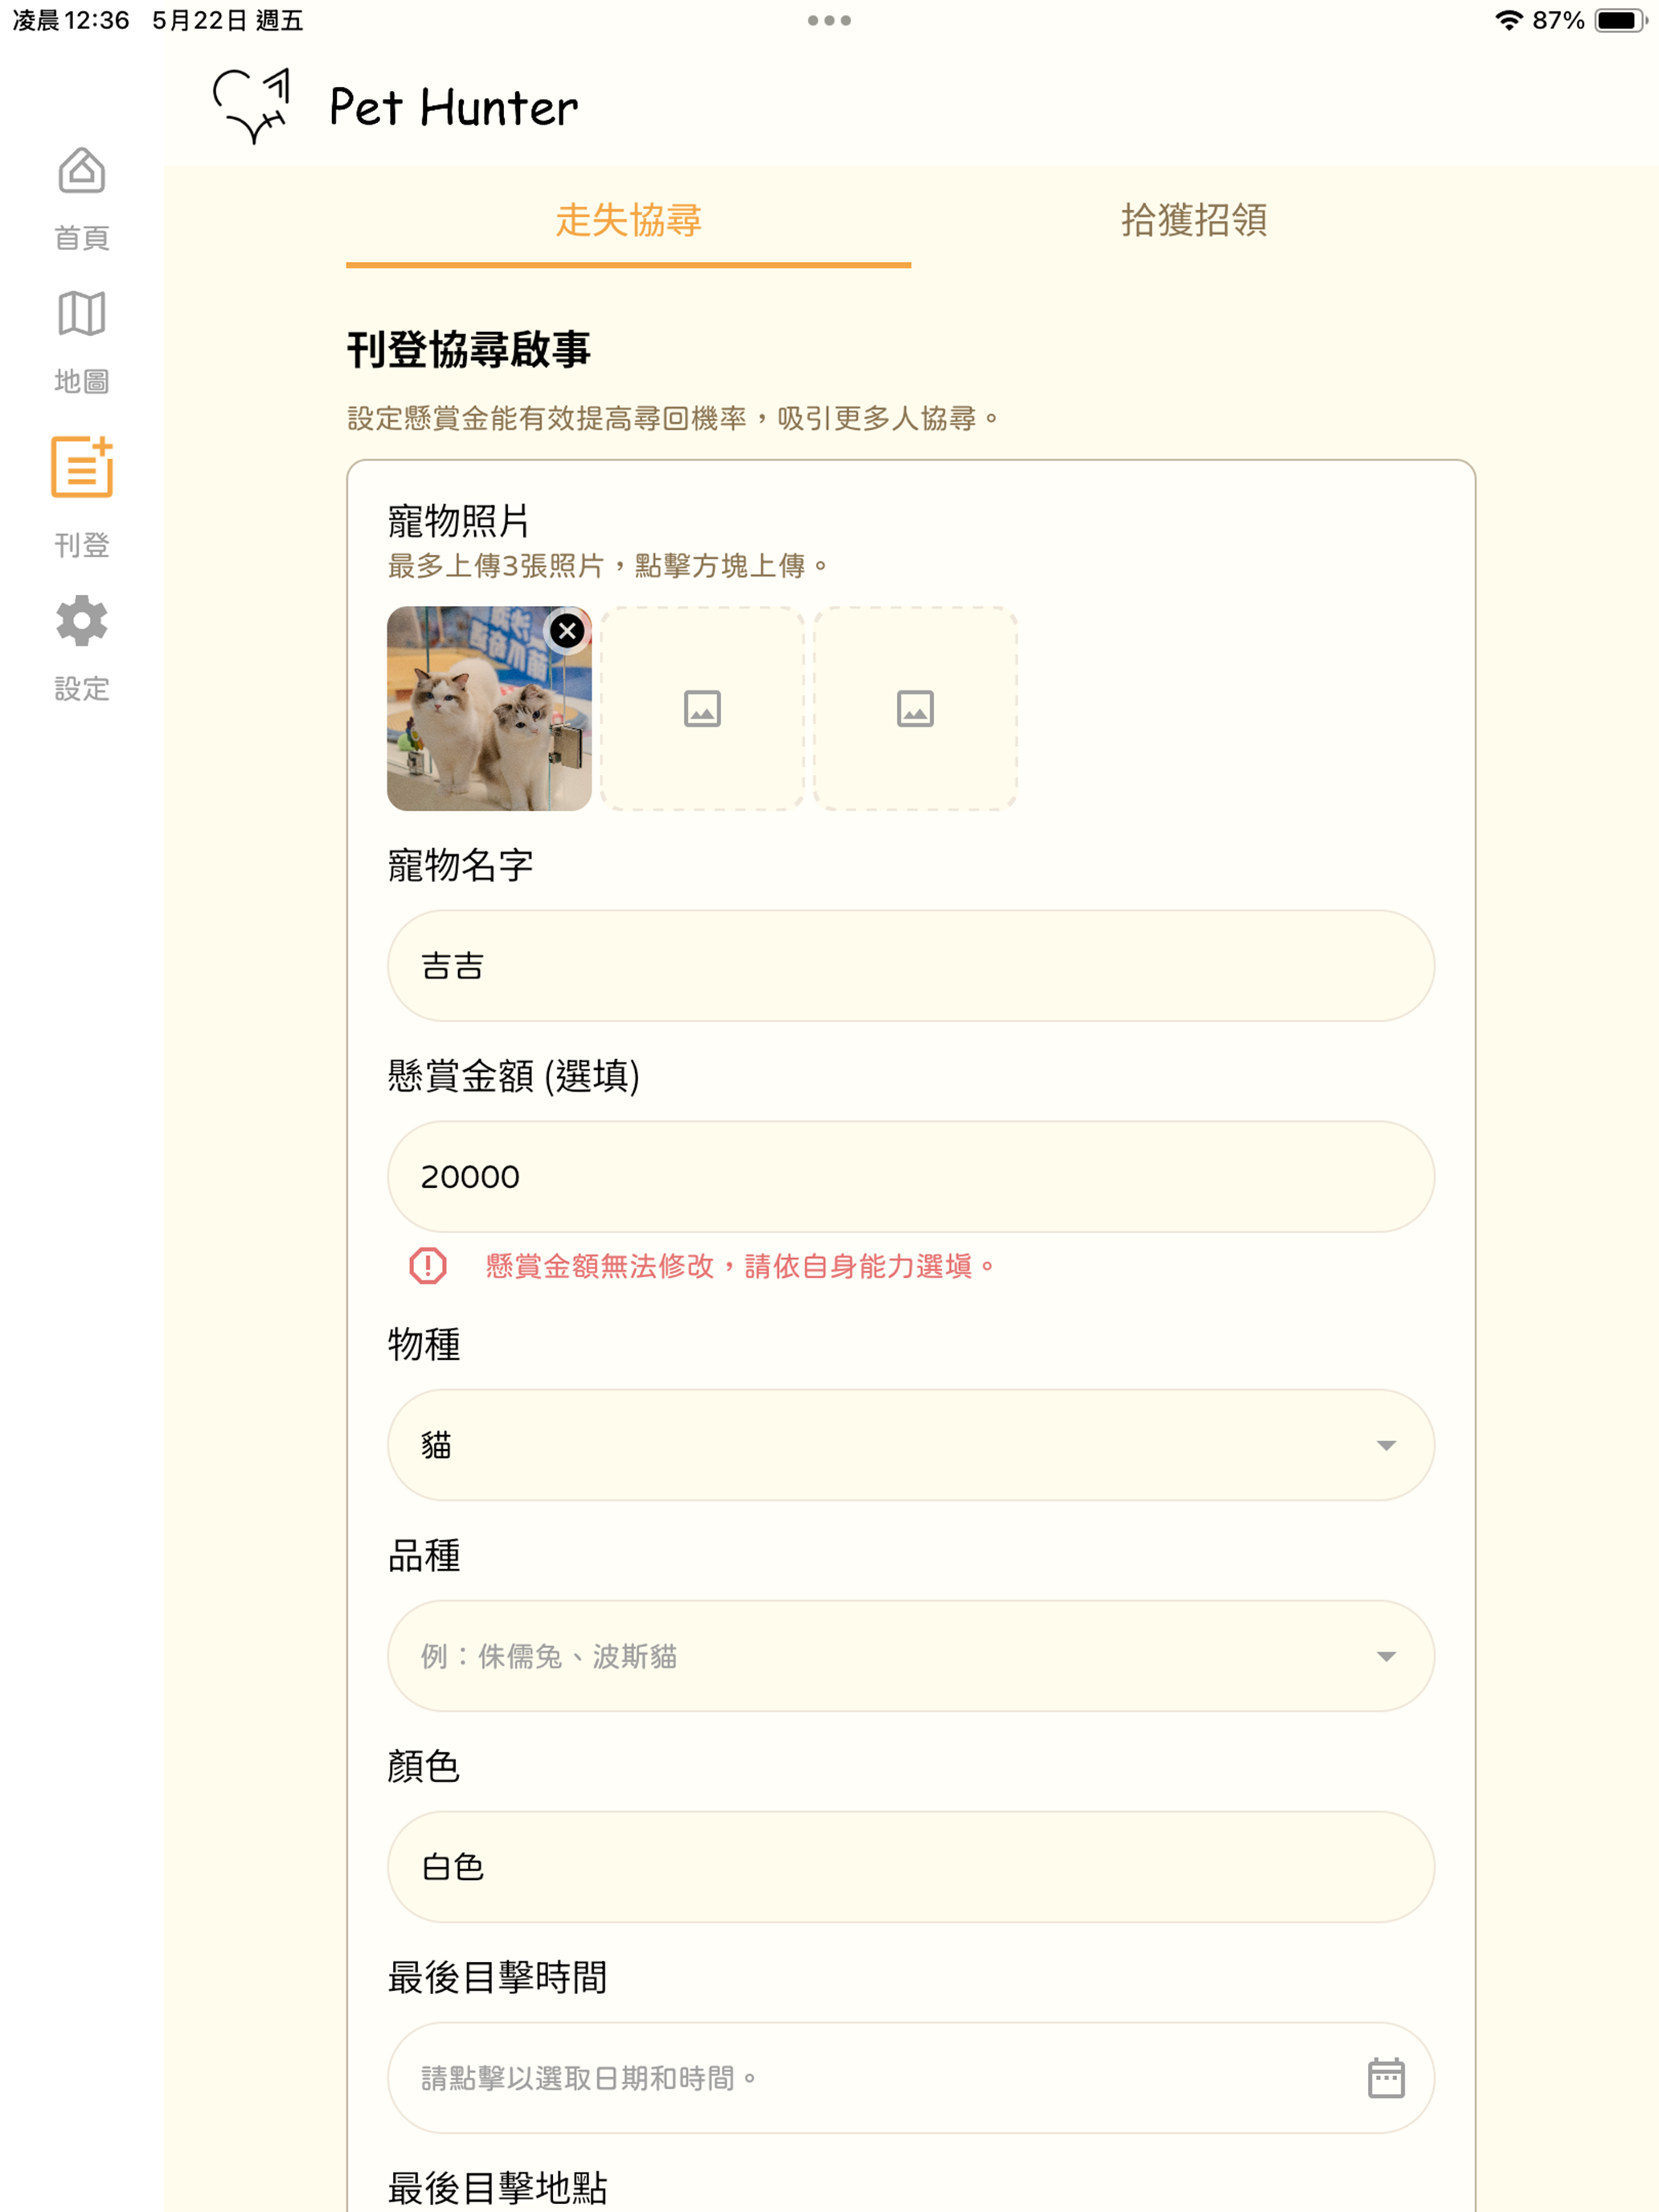Open the 地圖 map icon in sidebar
The image size is (1659, 2212).
click(82, 314)
